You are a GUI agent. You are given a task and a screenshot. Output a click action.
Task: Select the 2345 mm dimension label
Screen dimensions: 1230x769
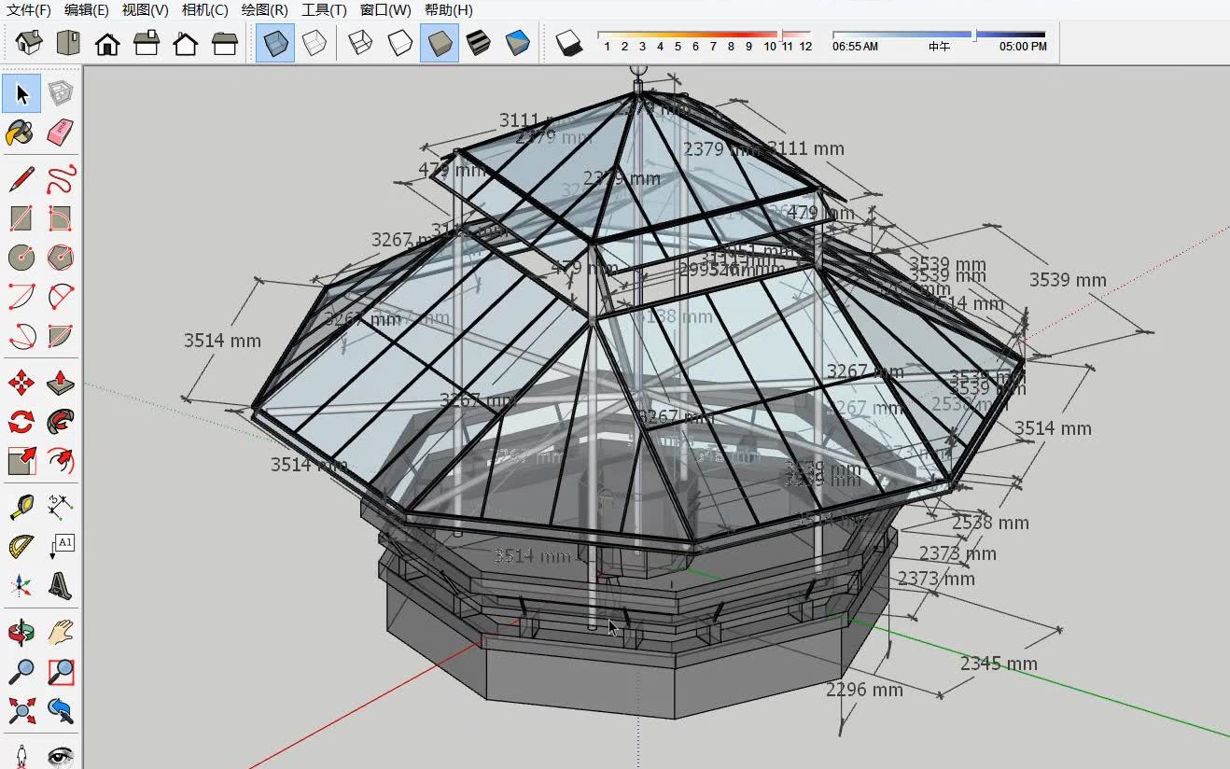[x=999, y=664]
